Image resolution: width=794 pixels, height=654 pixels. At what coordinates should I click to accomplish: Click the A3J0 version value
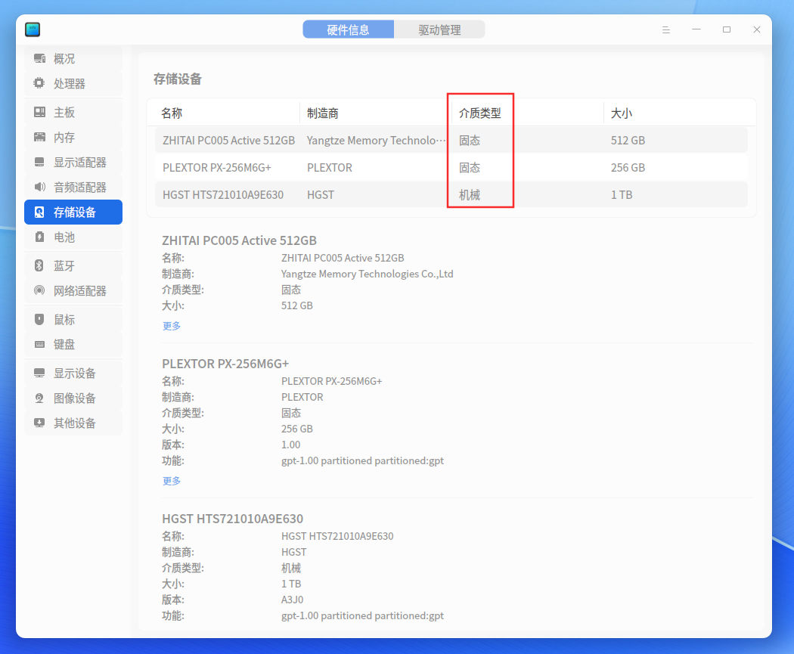292,600
